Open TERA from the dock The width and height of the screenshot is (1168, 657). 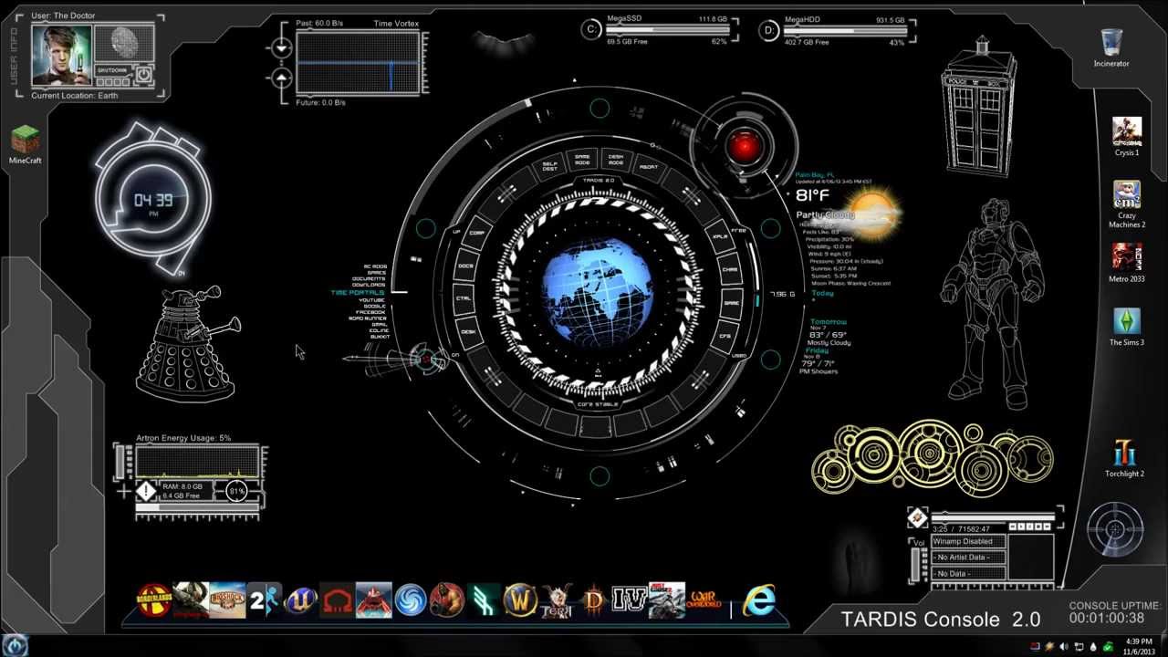coord(556,600)
